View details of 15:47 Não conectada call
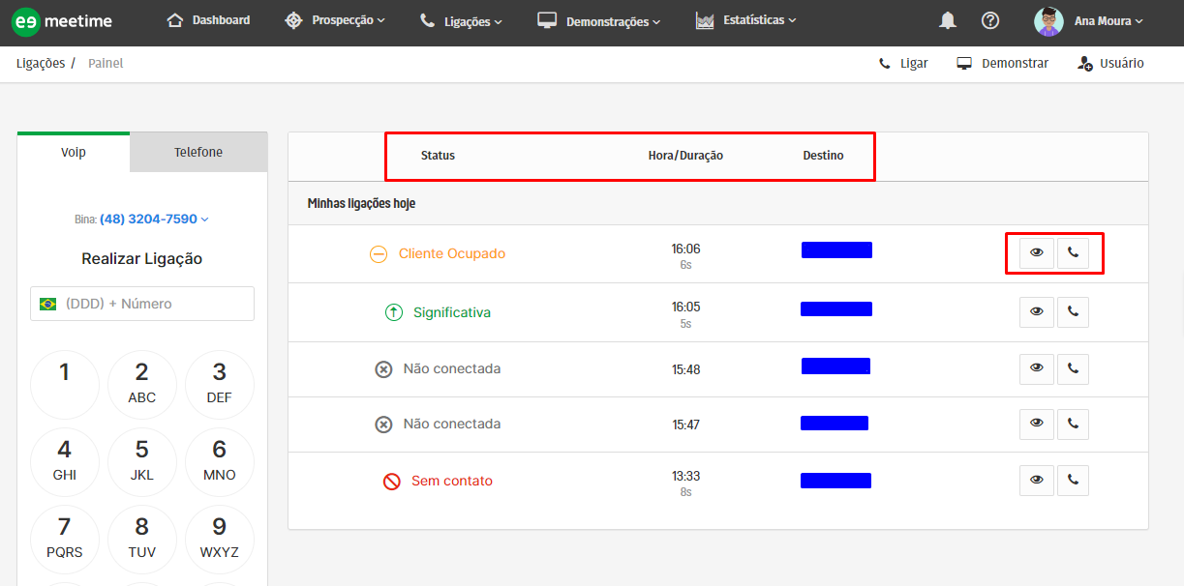The image size is (1184, 586). pyautogui.click(x=1037, y=424)
